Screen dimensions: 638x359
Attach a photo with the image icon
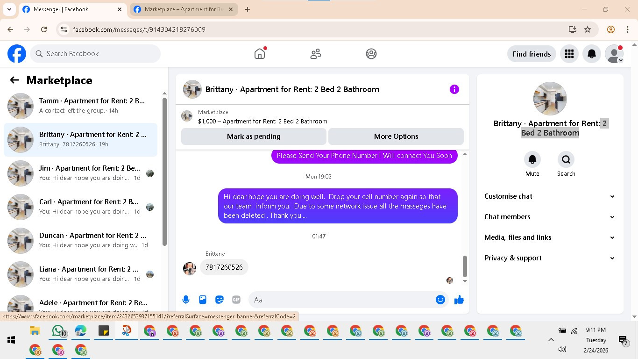[203, 300]
